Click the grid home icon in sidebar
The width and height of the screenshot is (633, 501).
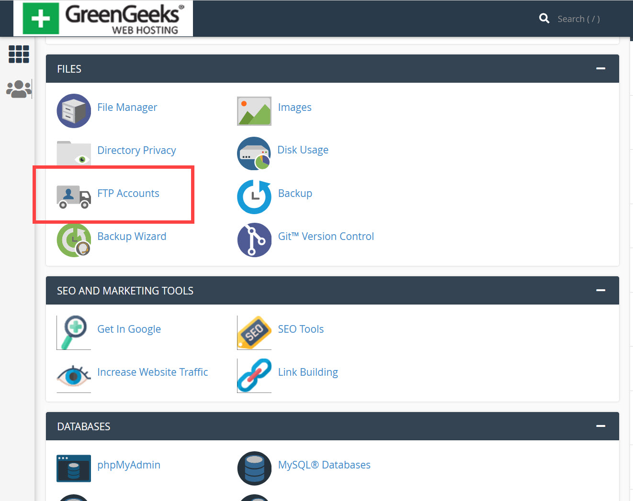tap(19, 54)
